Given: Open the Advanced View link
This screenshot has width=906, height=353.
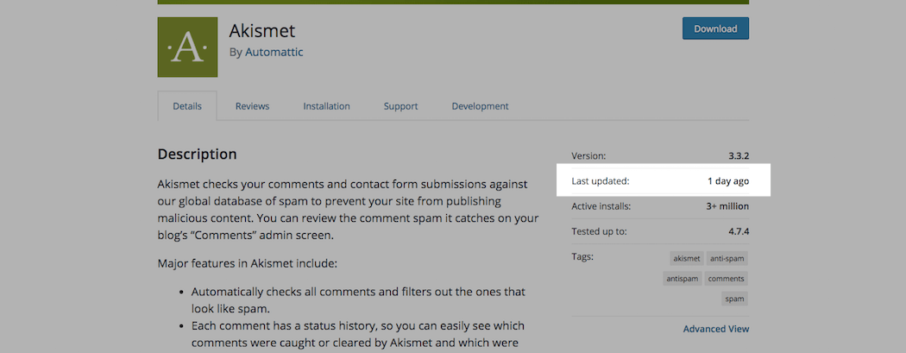Looking at the screenshot, I should 716,329.
